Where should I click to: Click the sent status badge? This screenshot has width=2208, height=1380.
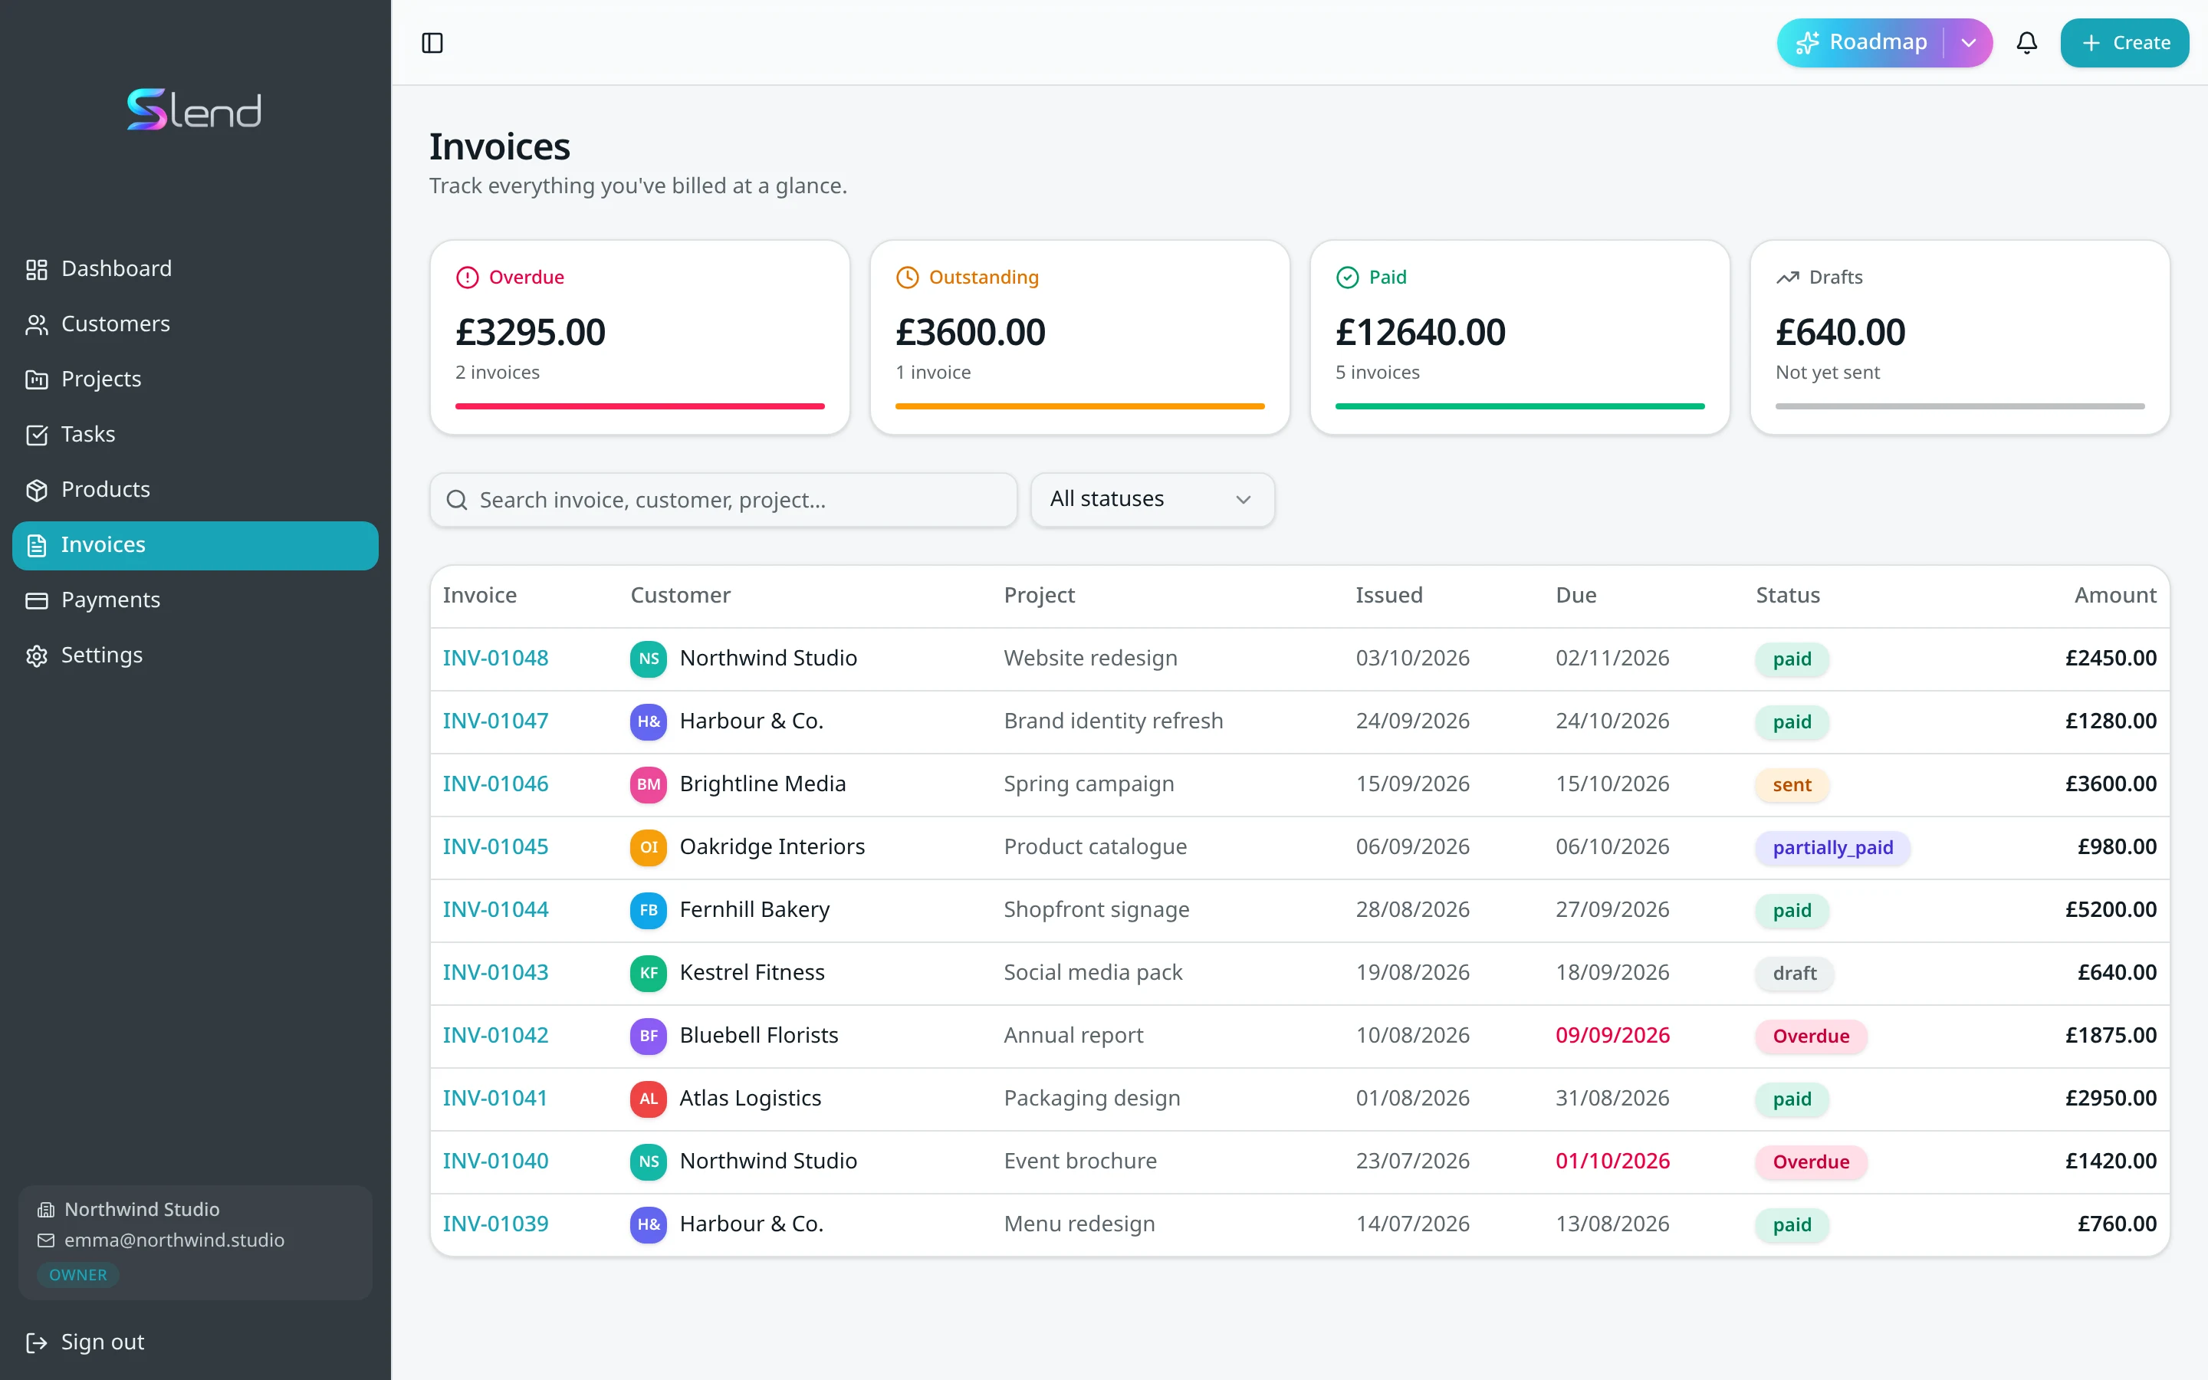(1792, 785)
